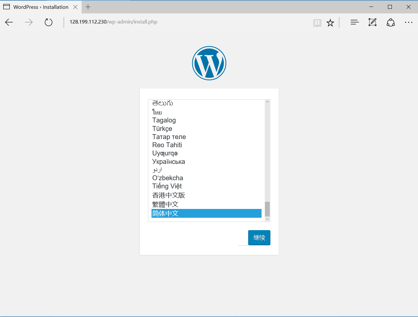Open reading view book icon
The image size is (418, 317).
coord(317,23)
